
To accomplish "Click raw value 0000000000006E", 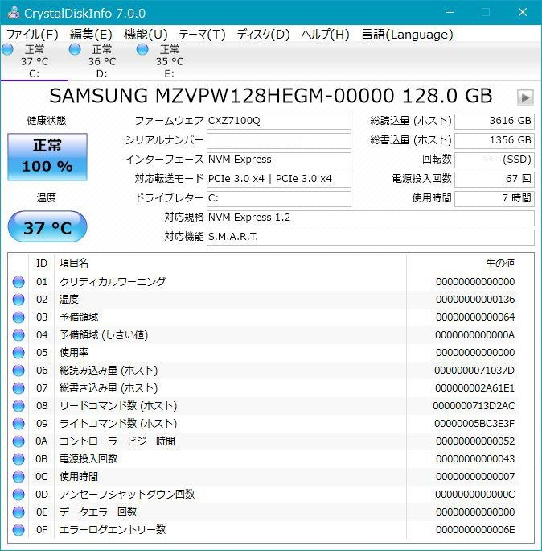I will click(475, 529).
